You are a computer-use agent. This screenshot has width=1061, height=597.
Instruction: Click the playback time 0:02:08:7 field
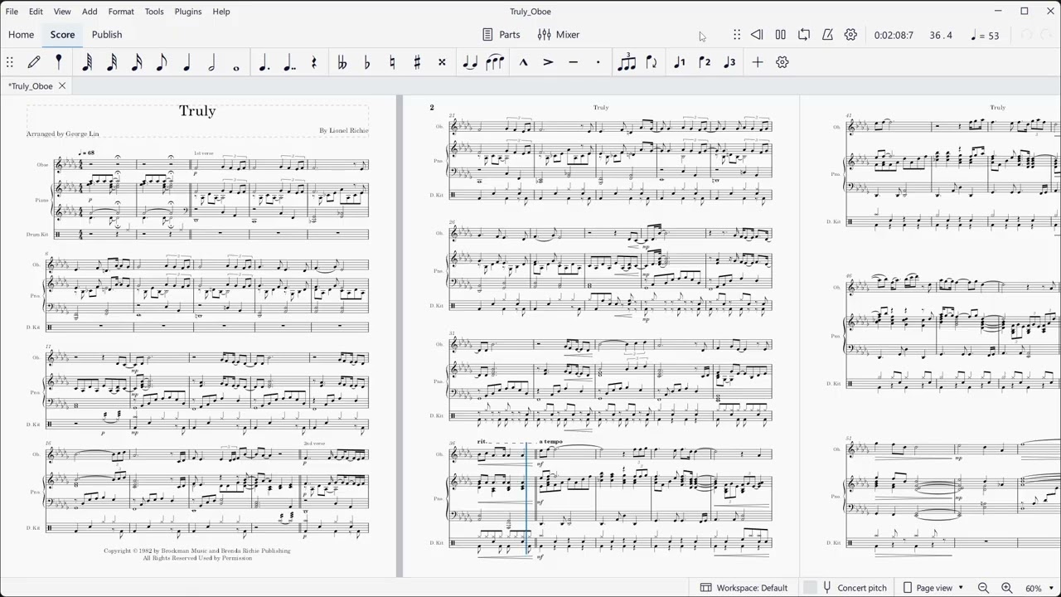click(x=894, y=36)
